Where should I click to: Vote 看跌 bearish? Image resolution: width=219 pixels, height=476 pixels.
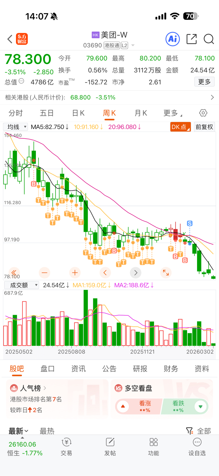pos(185,406)
